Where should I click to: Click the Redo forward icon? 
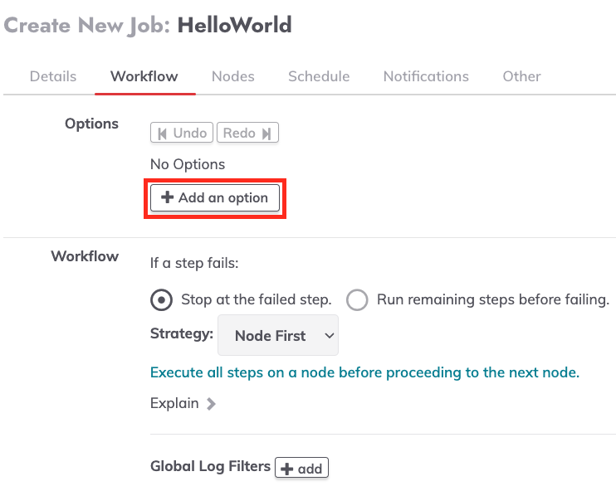point(266,134)
